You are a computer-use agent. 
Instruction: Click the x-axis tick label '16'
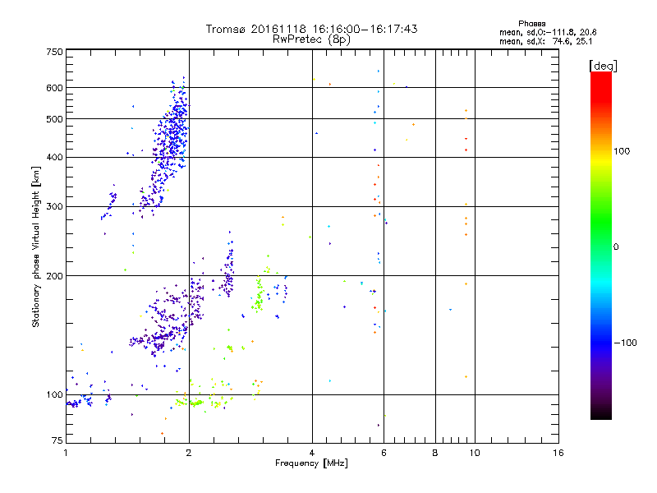click(x=558, y=453)
